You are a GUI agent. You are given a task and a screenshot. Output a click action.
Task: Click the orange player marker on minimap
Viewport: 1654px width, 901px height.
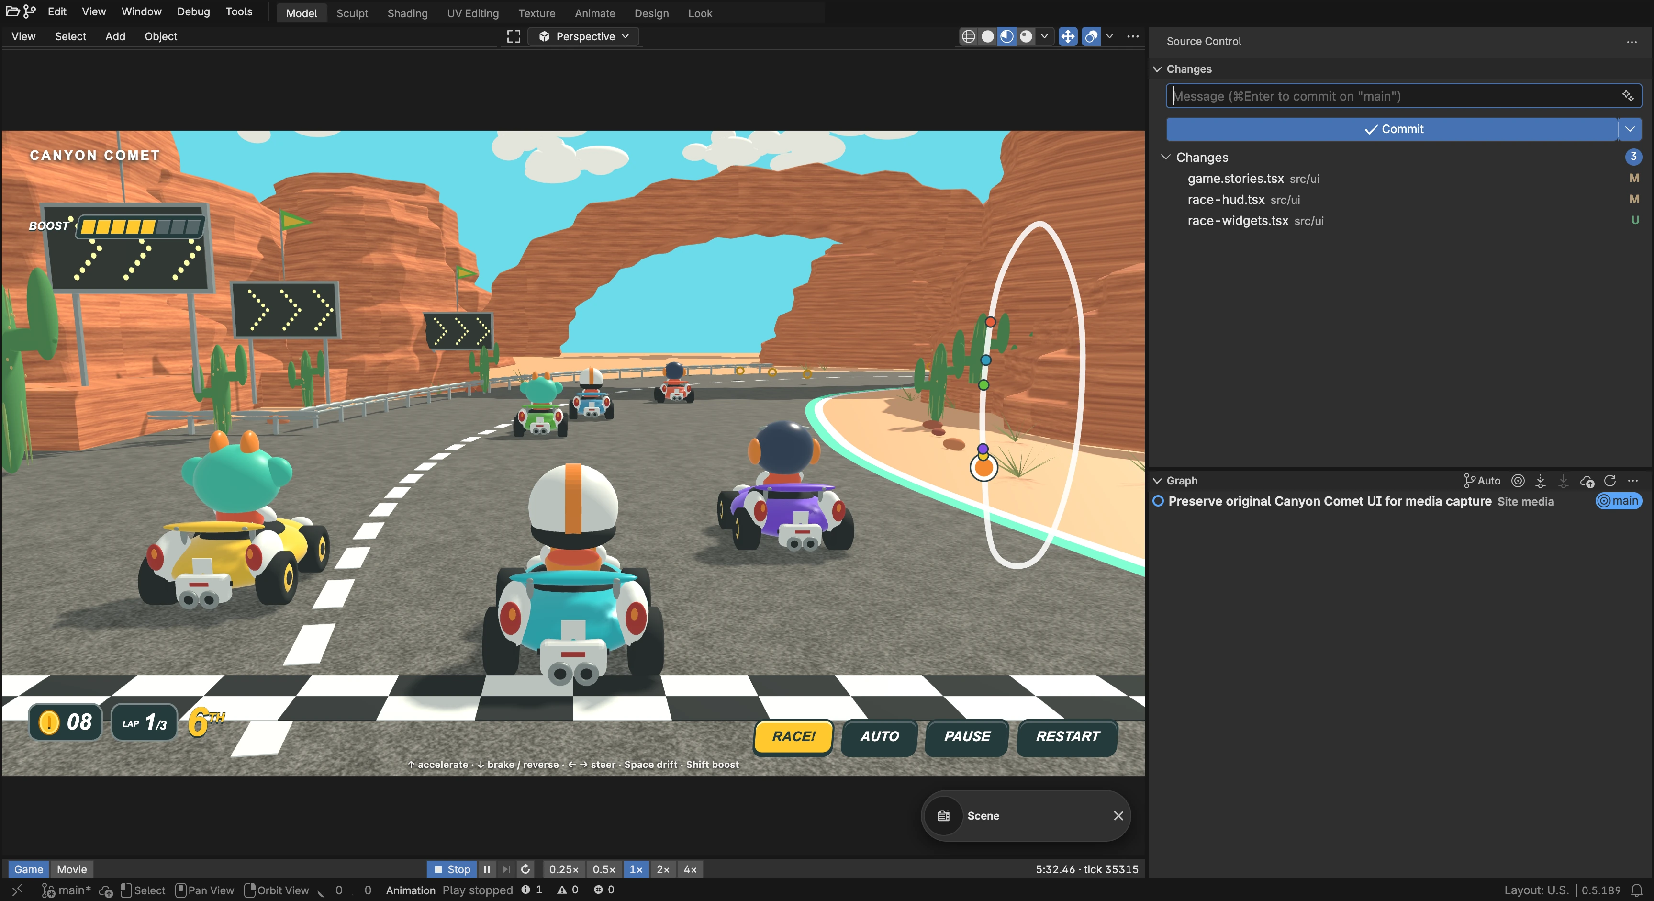pyautogui.click(x=983, y=467)
